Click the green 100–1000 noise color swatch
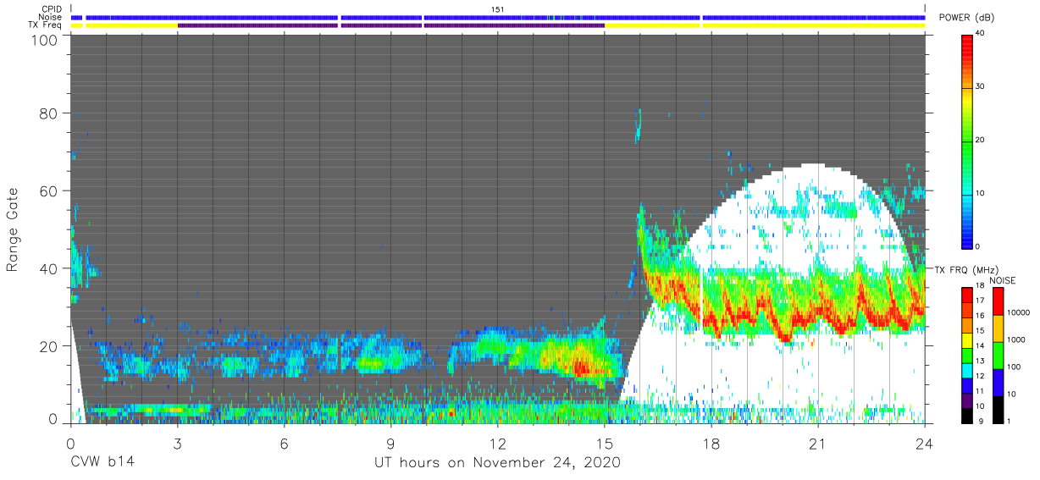This screenshot has height=480, width=1040. click(x=998, y=355)
